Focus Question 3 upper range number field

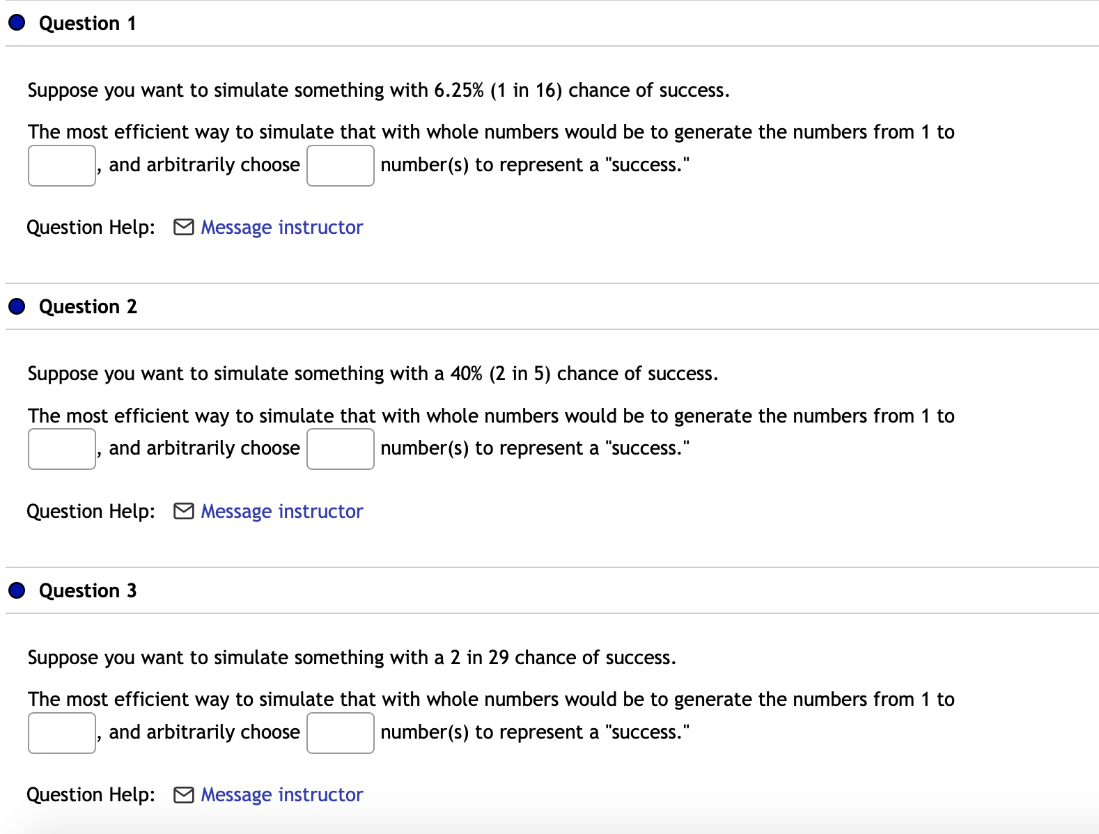point(62,733)
